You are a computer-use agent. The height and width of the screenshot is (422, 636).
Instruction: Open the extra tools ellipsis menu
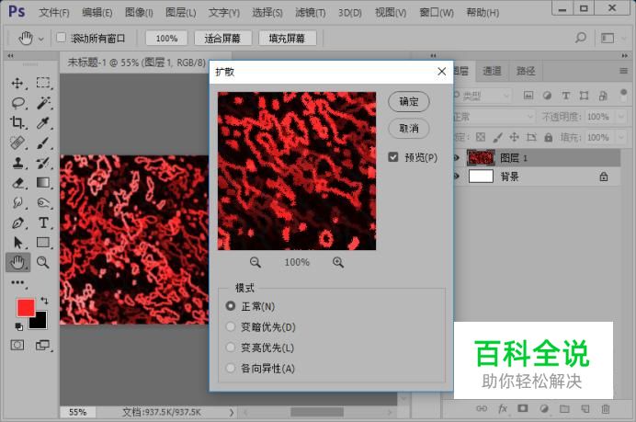(x=17, y=282)
